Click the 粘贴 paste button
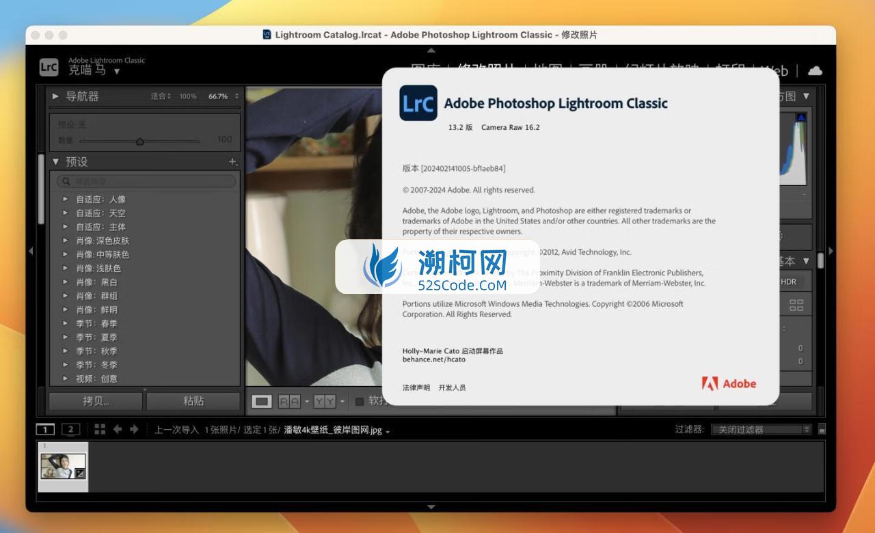This screenshot has height=533, width=875. pyautogui.click(x=193, y=401)
